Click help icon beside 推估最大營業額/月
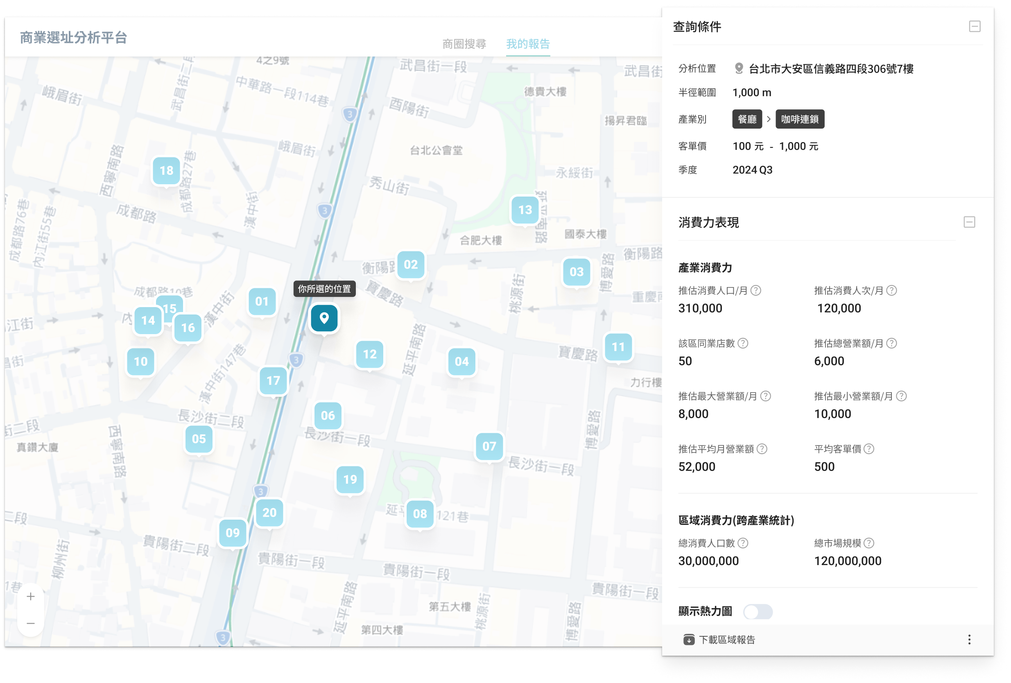This screenshot has width=1011, height=683. 766,396
